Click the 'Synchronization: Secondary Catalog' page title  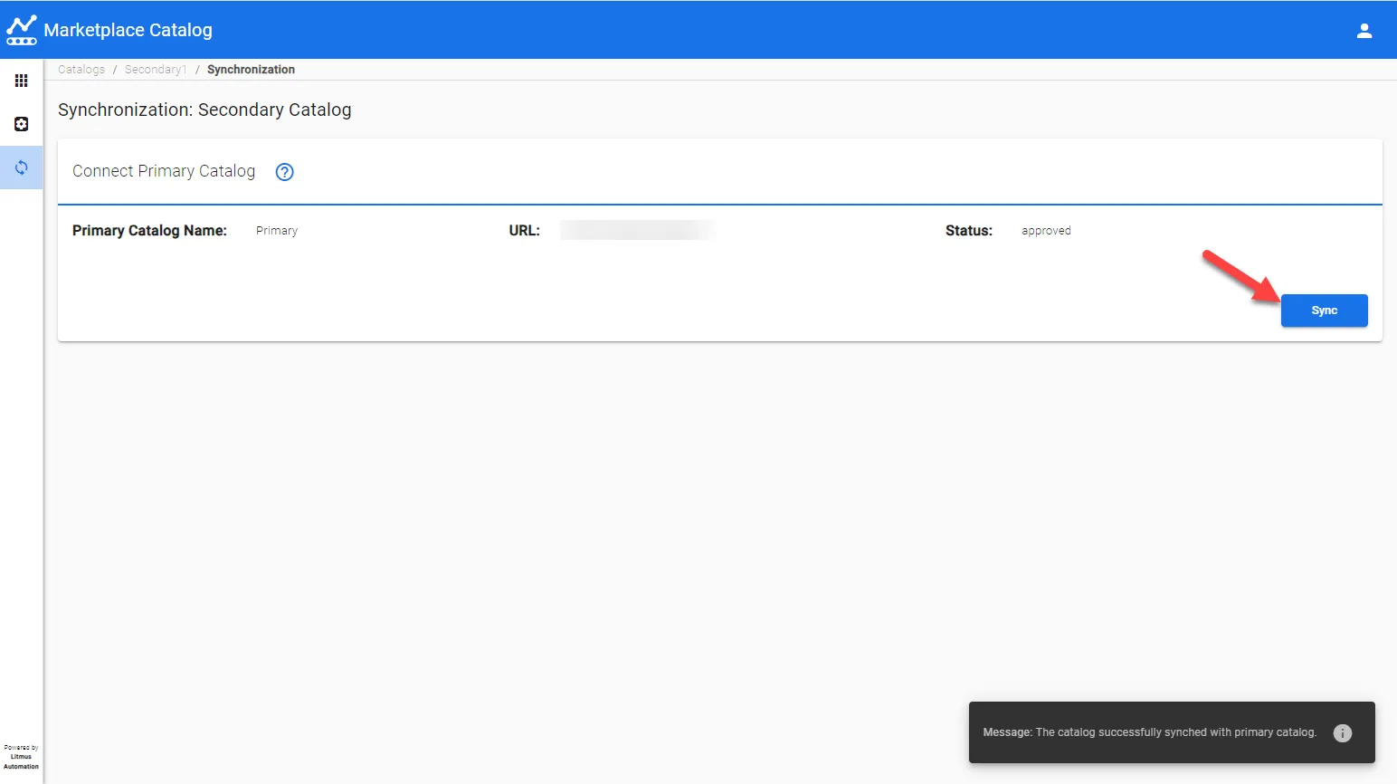click(204, 110)
